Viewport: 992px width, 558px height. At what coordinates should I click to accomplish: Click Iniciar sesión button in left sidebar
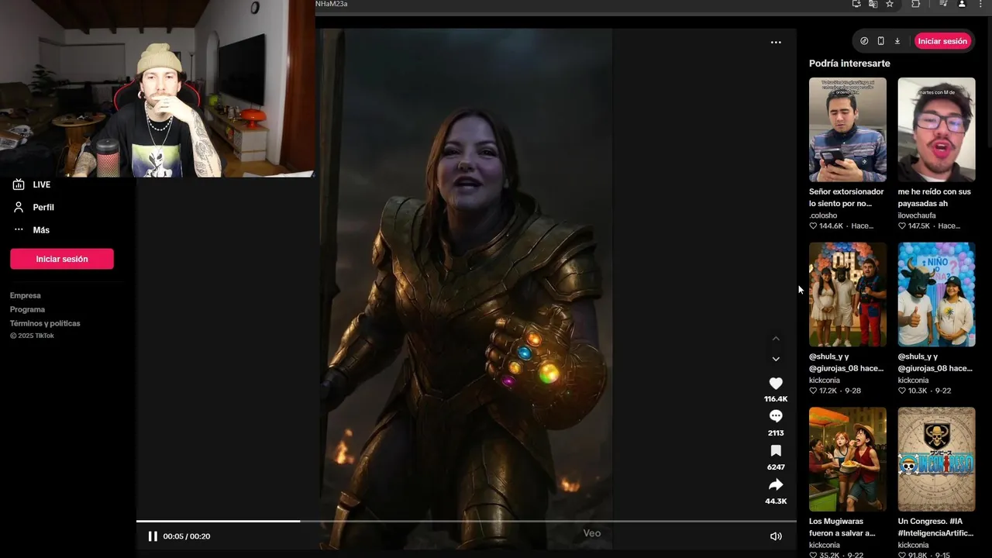click(62, 259)
